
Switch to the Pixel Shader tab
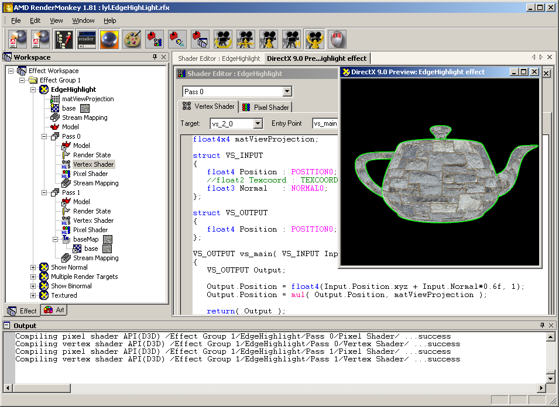tap(266, 107)
